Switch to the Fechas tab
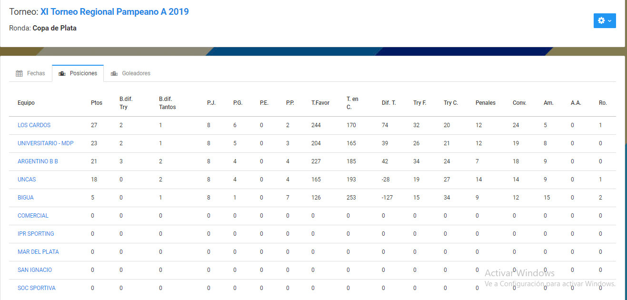Image resolution: width=627 pixels, height=300 pixels. point(30,73)
